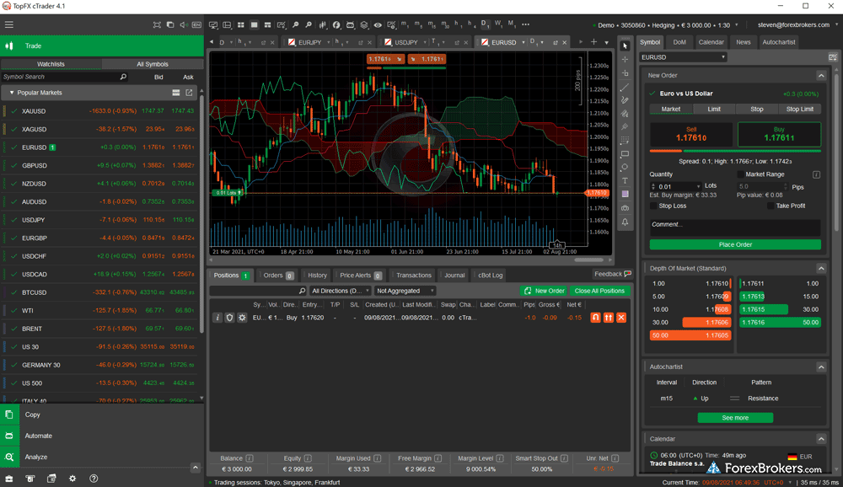Toggle the eye viewing options icon
The width and height of the screenshot is (843, 487).
(x=378, y=24)
